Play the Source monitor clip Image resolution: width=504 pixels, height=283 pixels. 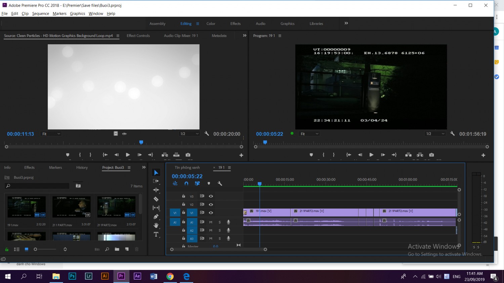(x=128, y=155)
